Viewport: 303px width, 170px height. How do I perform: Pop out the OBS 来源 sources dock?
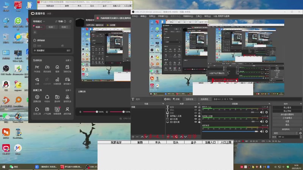pos(199,104)
